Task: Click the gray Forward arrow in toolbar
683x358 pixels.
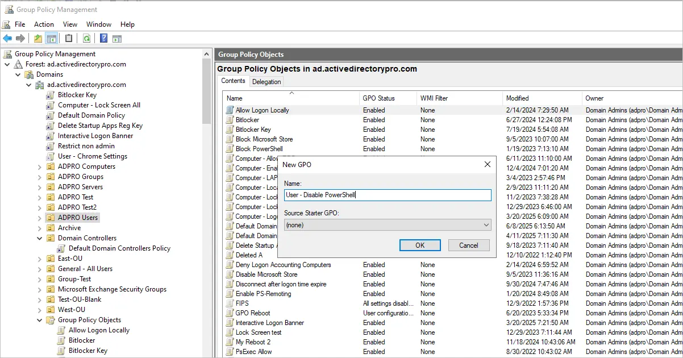Action: [x=20, y=39]
